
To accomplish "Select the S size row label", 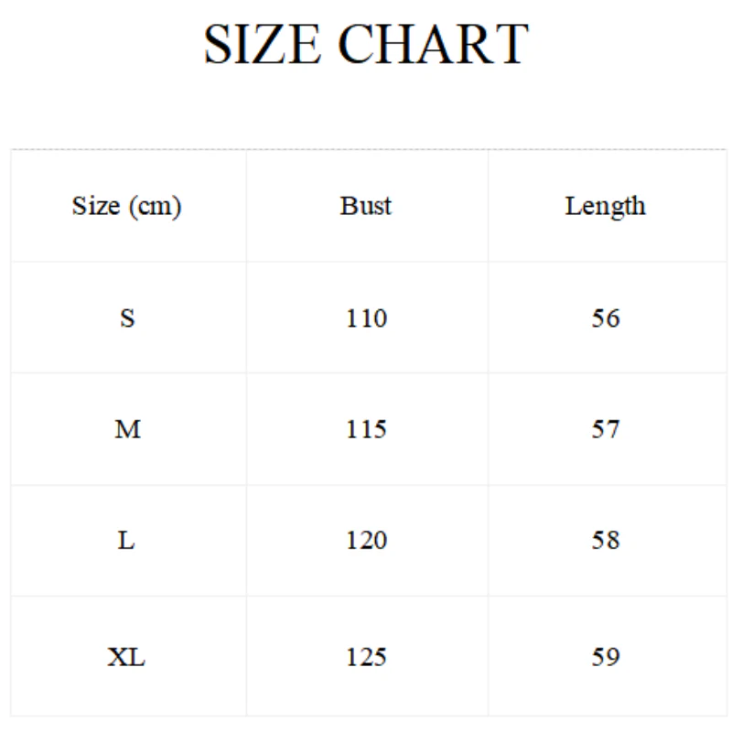I will click(x=127, y=318).
